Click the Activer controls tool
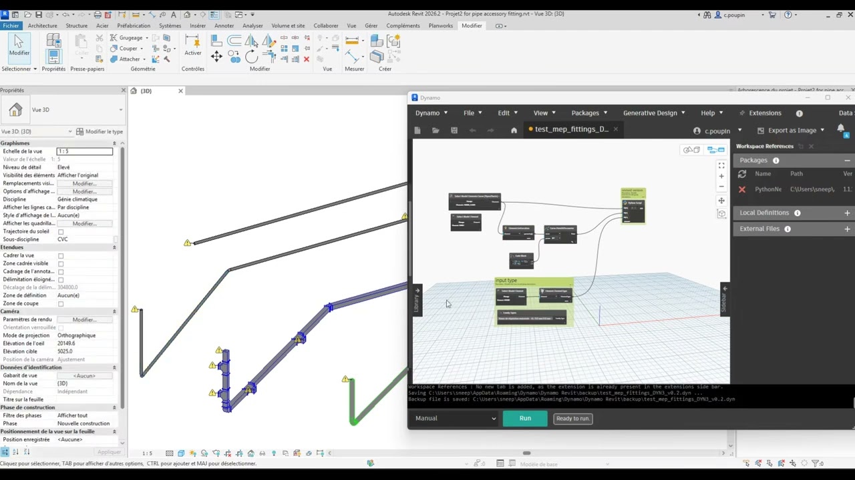Viewport: 855px width, 480px height. click(193, 45)
